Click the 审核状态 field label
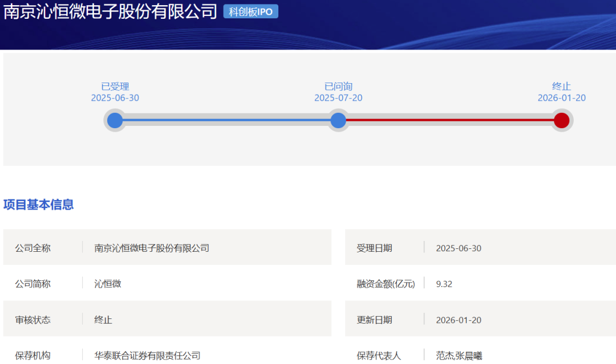Screen dimensions: 616x364 point(33,320)
